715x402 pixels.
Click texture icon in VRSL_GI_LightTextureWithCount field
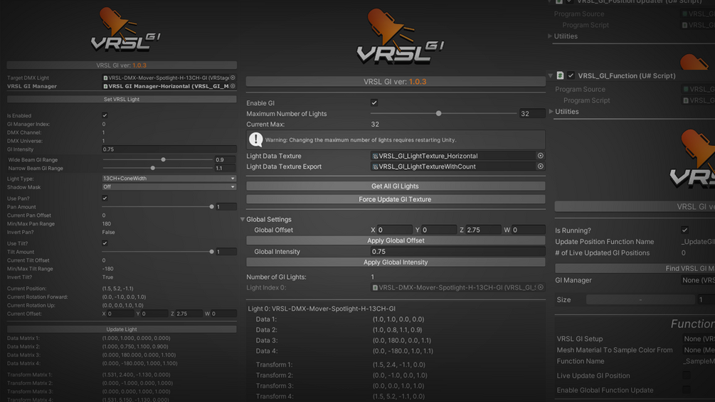coord(375,166)
